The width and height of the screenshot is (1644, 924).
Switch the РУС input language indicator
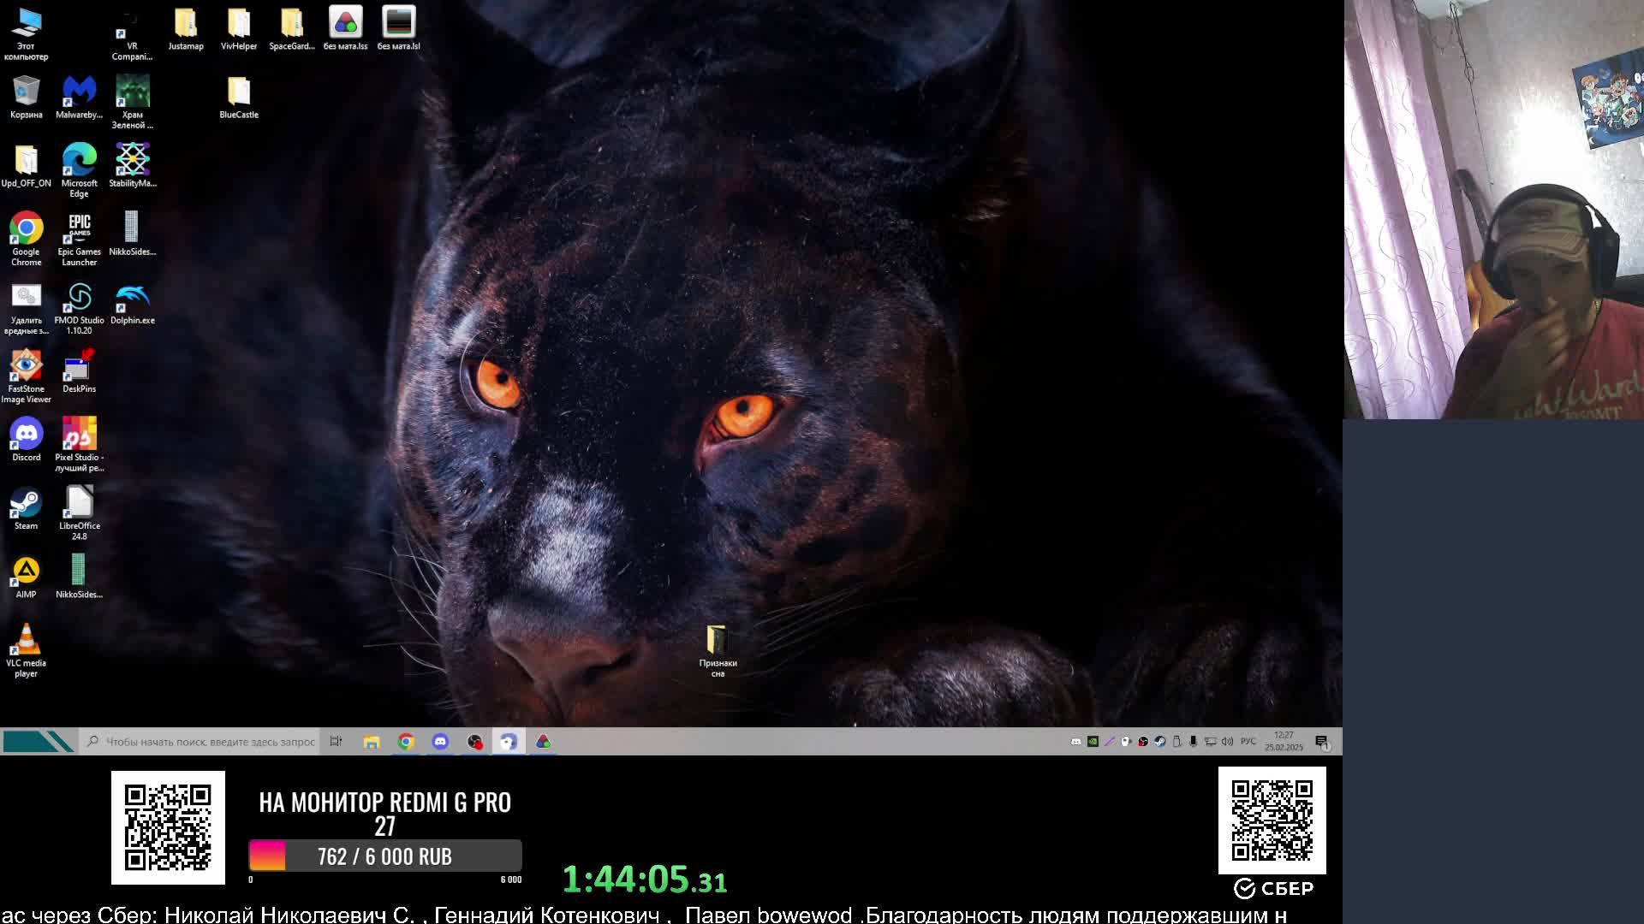[x=1248, y=742]
